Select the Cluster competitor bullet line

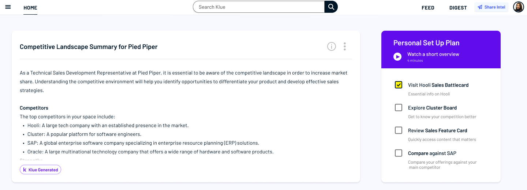pyautogui.click(x=84, y=134)
